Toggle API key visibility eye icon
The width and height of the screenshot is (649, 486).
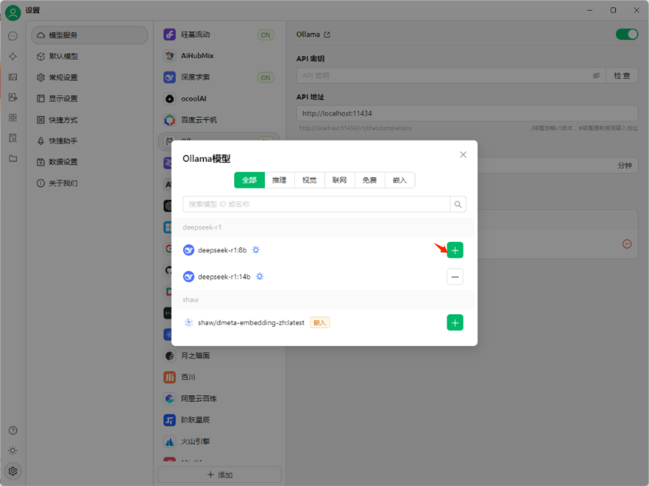(x=596, y=75)
